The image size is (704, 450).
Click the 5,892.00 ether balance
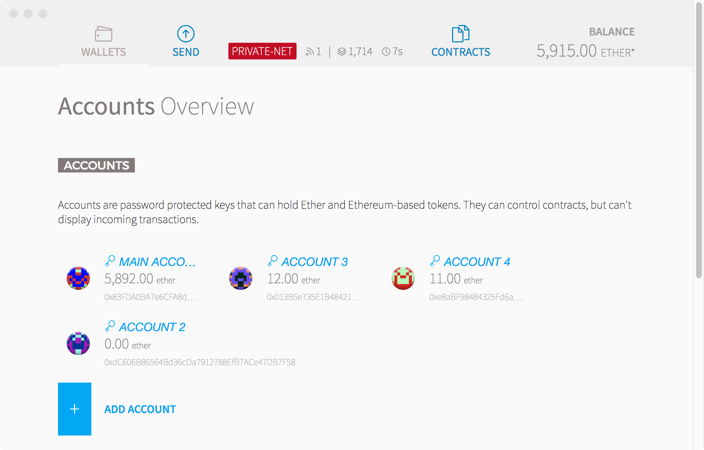pos(140,279)
